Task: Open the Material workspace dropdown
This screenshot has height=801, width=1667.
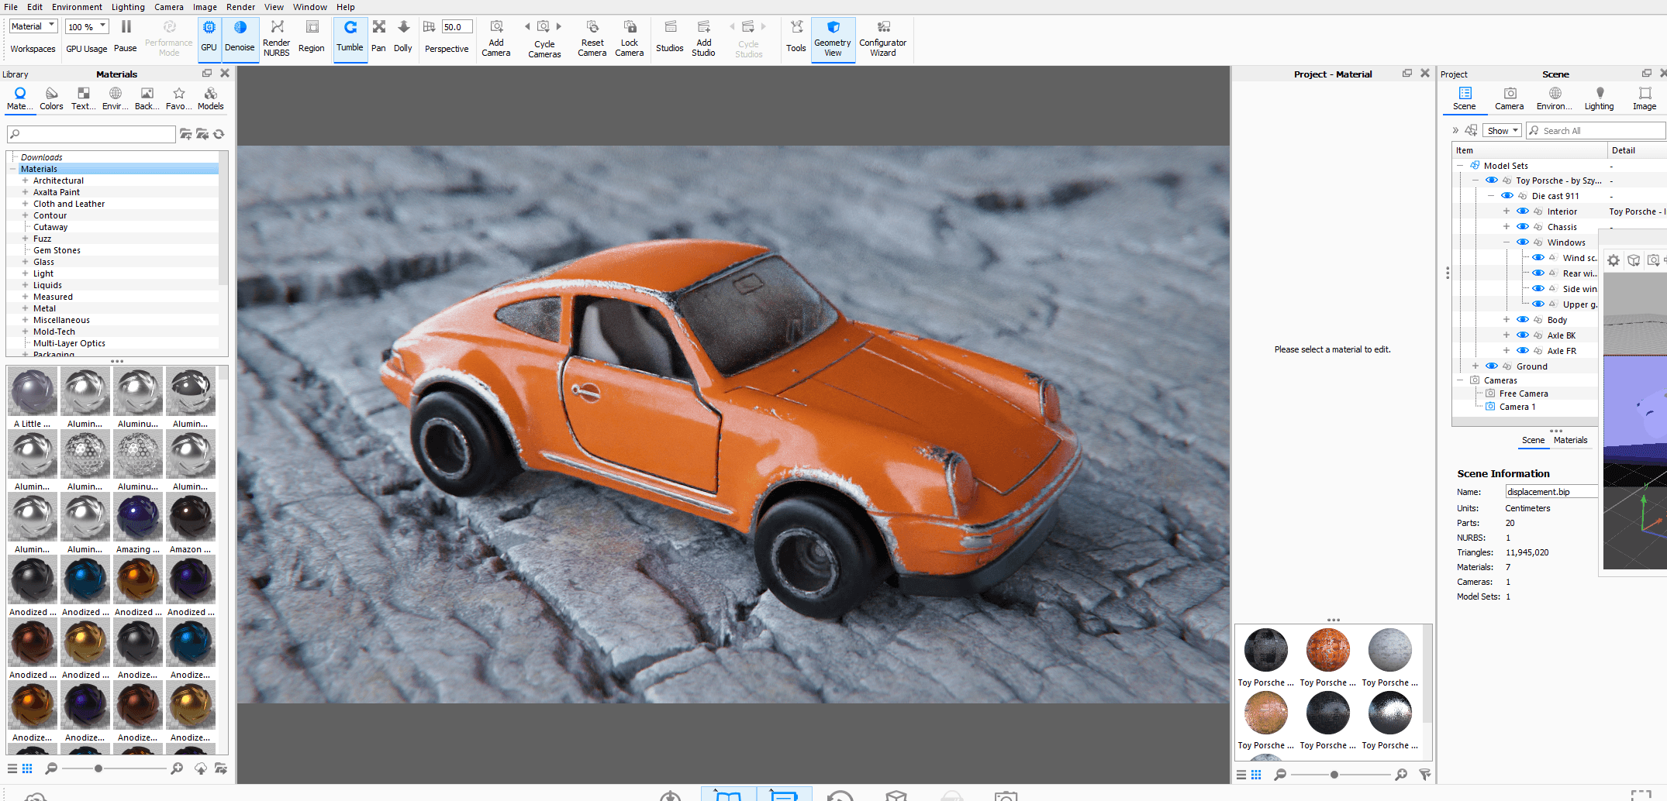Action: click(x=33, y=26)
